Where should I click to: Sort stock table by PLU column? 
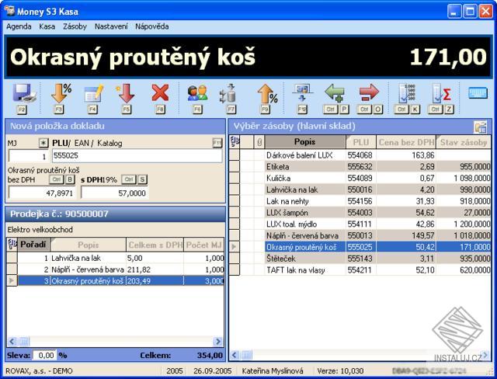(360, 142)
